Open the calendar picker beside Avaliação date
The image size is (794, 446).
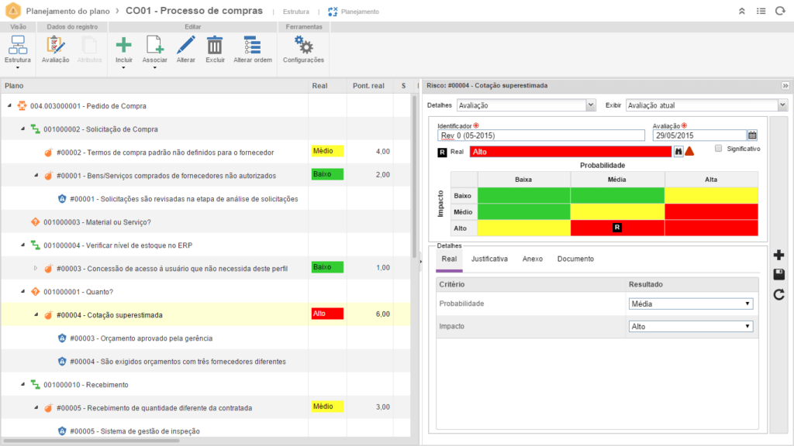click(x=751, y=136)
